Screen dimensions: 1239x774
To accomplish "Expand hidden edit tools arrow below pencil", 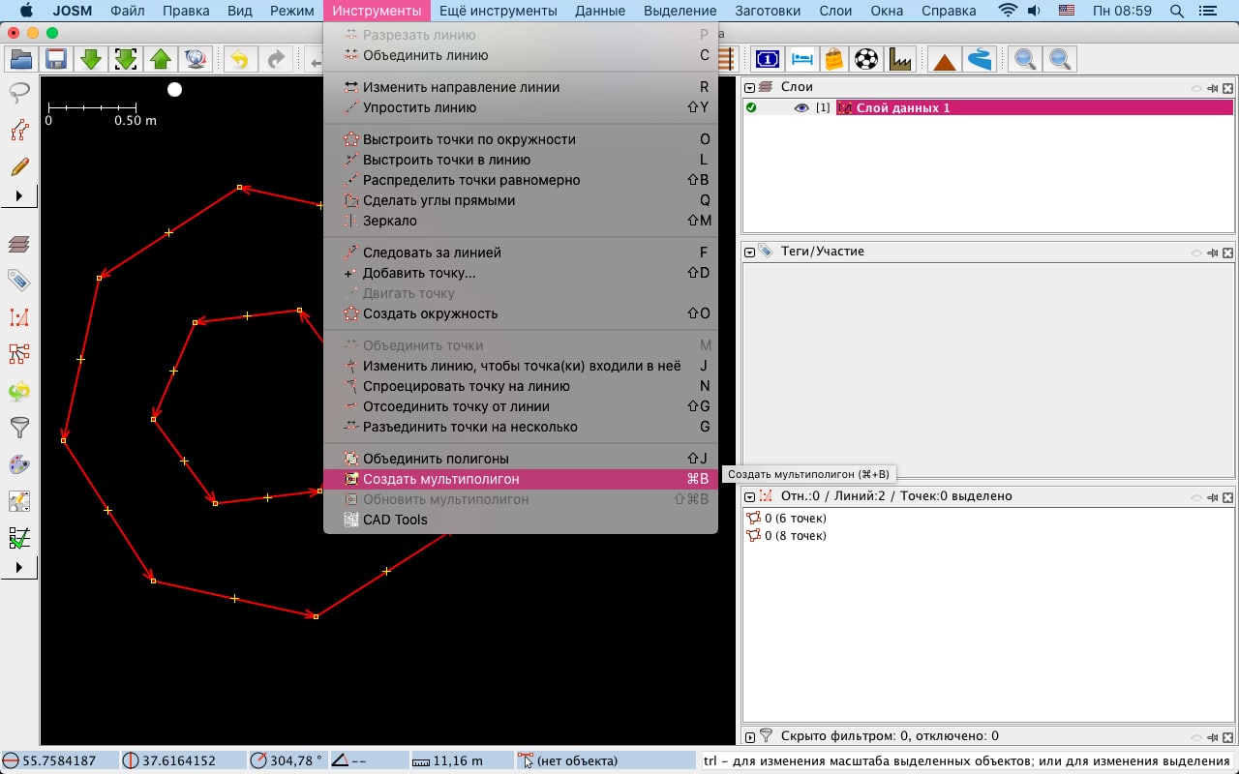I will (19, 196).
